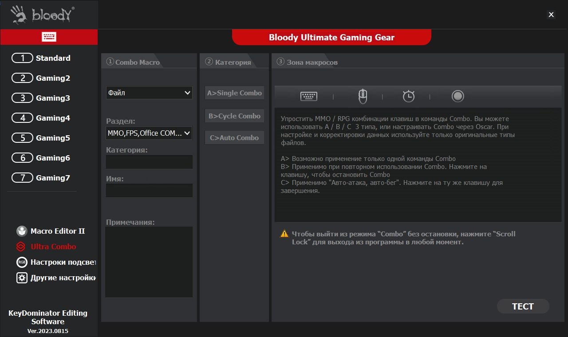Choose the B>Cycle Combo category
This screenshot has width=568, height=337.
coord(234,116)
